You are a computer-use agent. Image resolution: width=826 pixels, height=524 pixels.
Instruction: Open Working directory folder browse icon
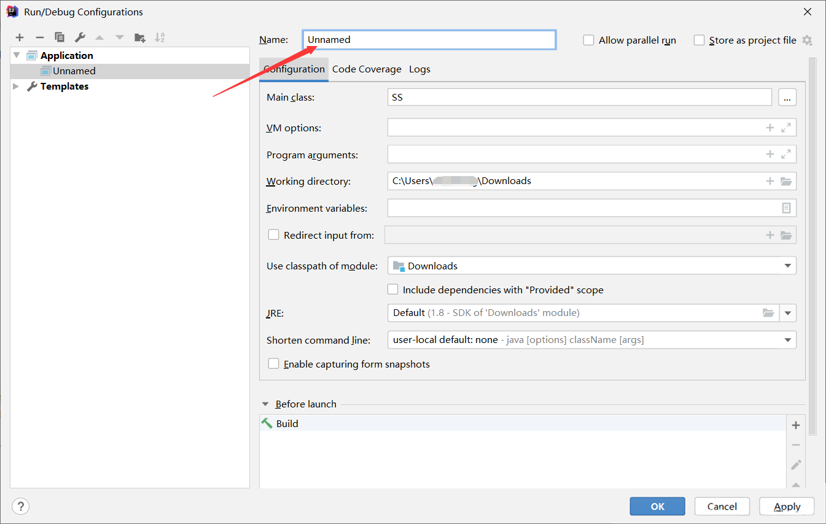786,181
